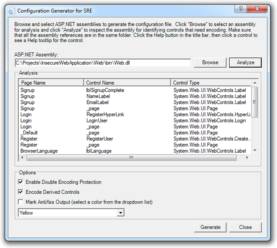Click the Analyze button
Image resolution: width=277 pixels, height=248 pixels.
point(245,62)
